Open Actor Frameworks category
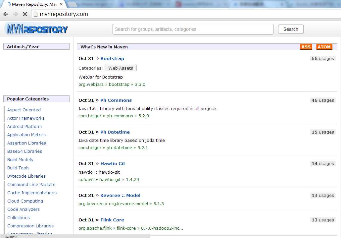Image resolution: width=341 pixels, height=238 pixels. point(26,118)
